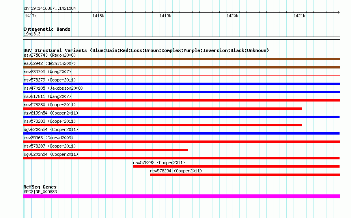The height and width of the screenshot is (218, 351).
Task: Click the 1417k ruler mark
Action: (x=31, y=16)
